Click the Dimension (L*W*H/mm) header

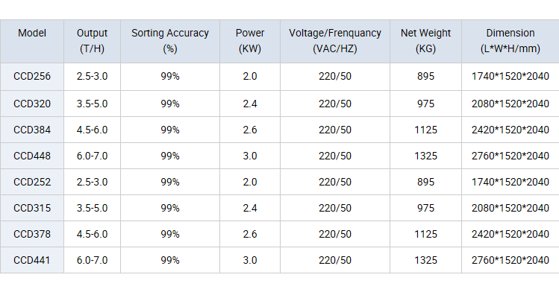pos(510,41)
